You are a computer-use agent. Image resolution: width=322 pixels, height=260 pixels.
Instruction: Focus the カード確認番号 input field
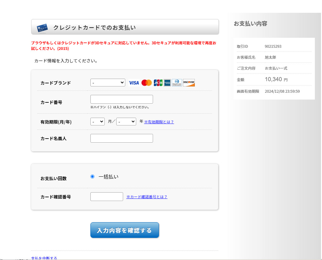click(107, 197)
